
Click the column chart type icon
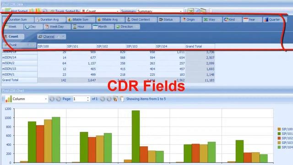tap(8, 99)
